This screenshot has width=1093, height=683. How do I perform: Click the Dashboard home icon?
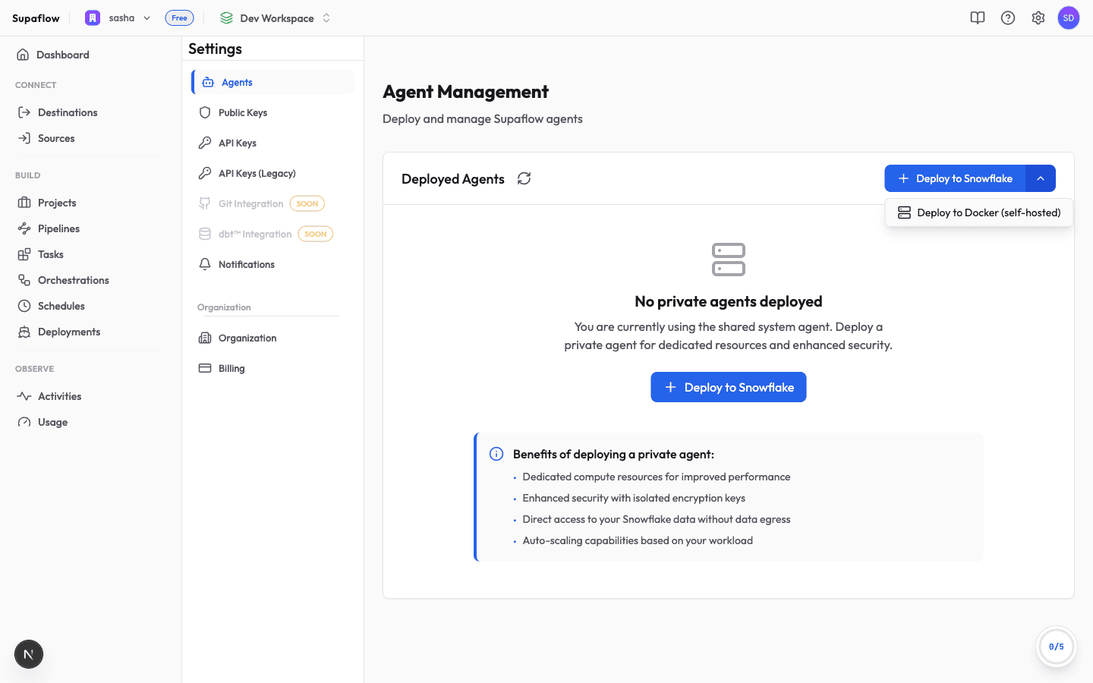(23, 55)
